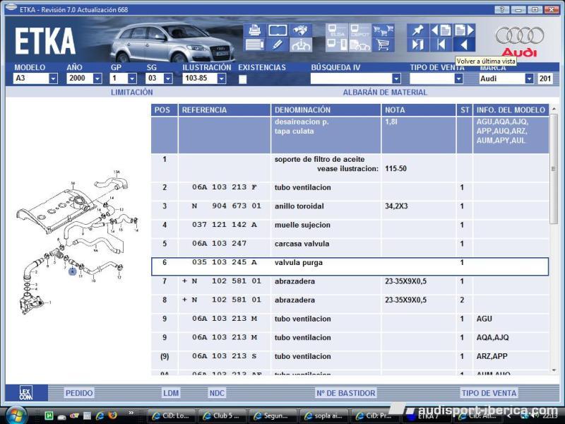Go to the previous page icon
This screenshot has height=424, width=565.
441,30
